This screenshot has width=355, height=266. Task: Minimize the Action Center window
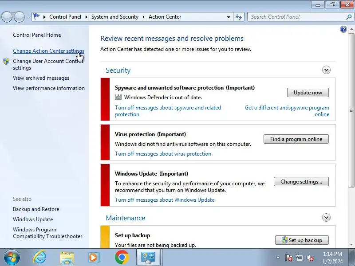[x=318, y=5]
